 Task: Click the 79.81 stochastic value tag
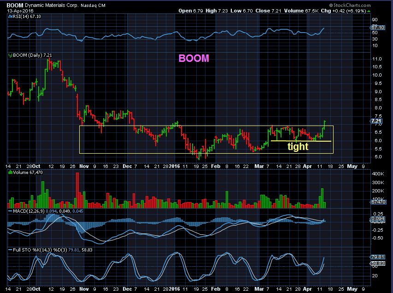point(377,257)
